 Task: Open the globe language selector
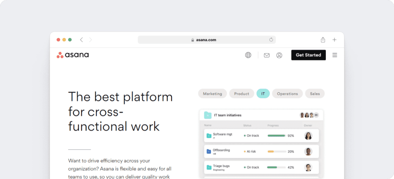tap(248, 55)
